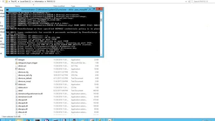
Task: Expand the arrow before This PC breadcrumb
Action: click(x=9, y=1)
